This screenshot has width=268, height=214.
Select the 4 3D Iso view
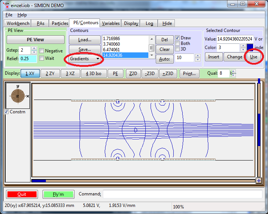[94, 74]
